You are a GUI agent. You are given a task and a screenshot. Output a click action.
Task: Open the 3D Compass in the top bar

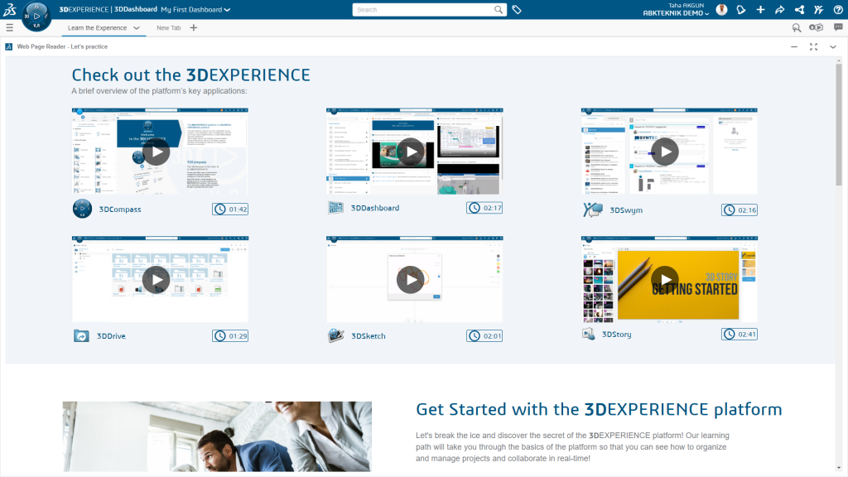[x=36, y=16]
